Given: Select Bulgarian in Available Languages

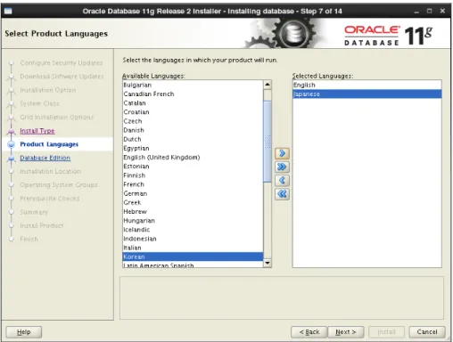Looking at the screenshot, I should 193,85.
